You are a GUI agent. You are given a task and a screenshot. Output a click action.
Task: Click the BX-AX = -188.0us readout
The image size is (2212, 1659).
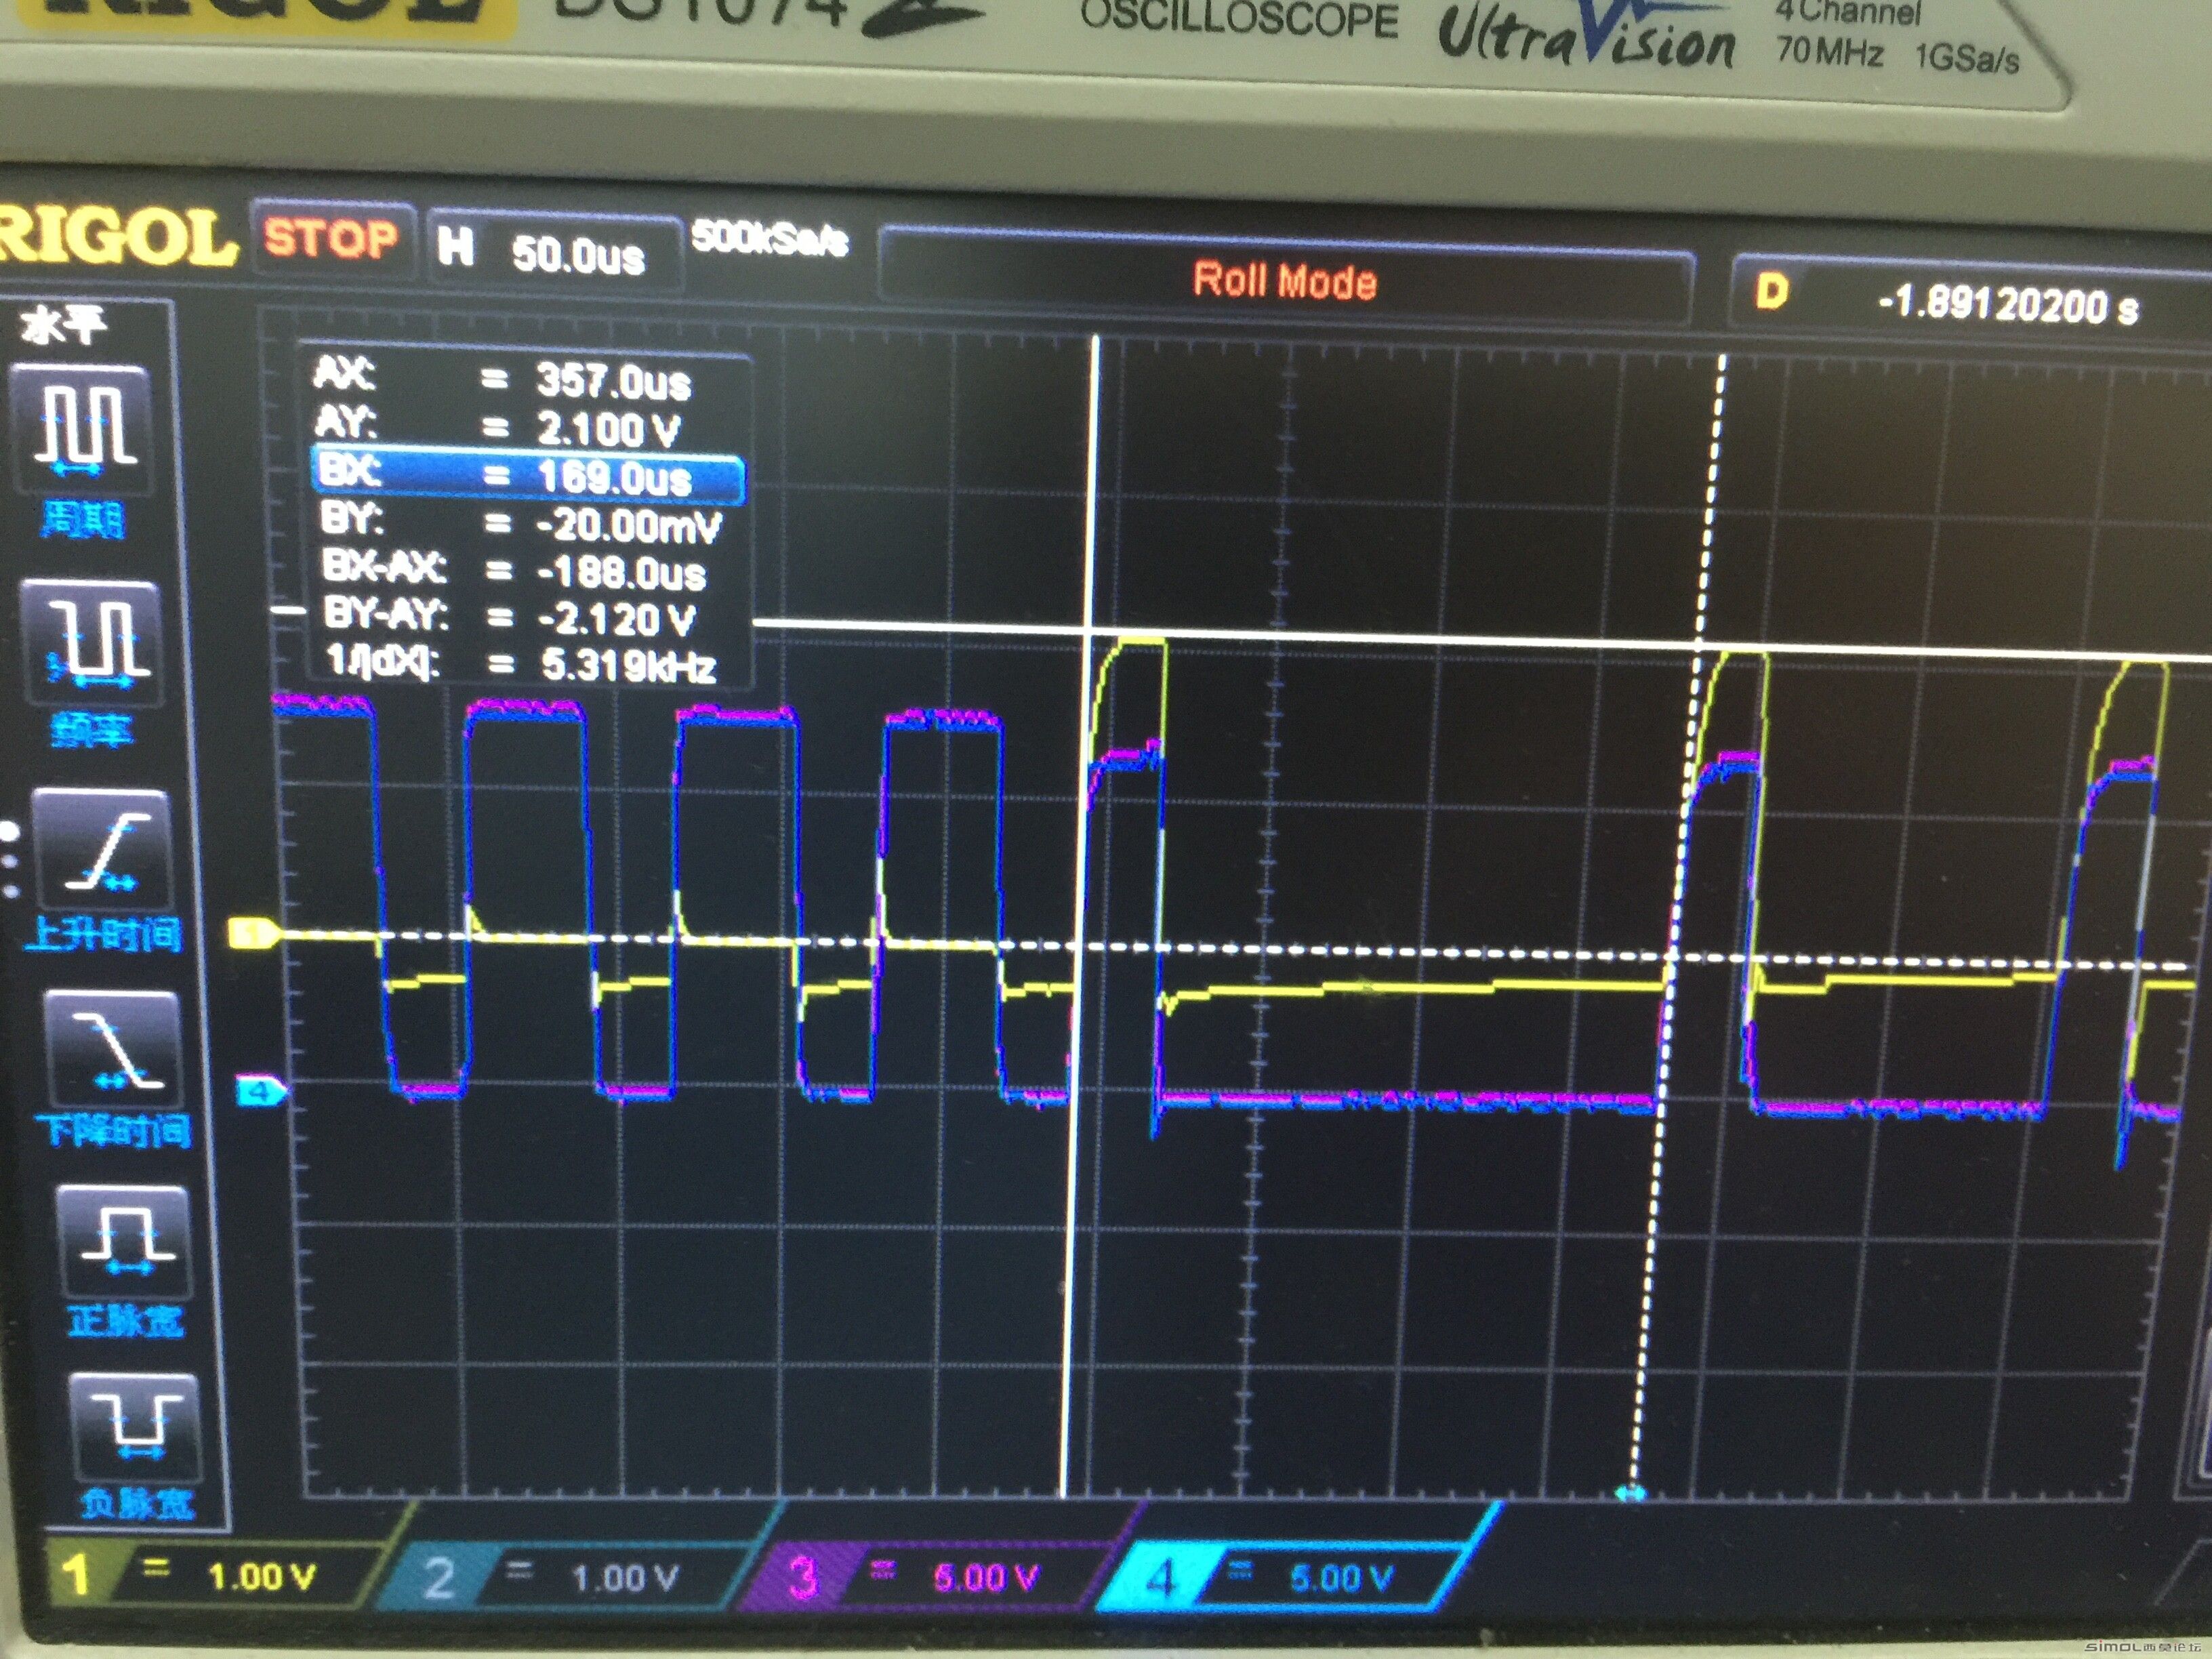[x=514, y=570]
